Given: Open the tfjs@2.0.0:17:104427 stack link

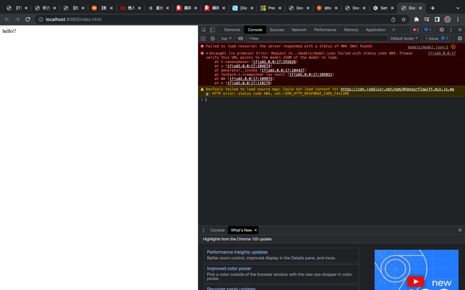Looking at the screenshot, I should tap(283, 70).
